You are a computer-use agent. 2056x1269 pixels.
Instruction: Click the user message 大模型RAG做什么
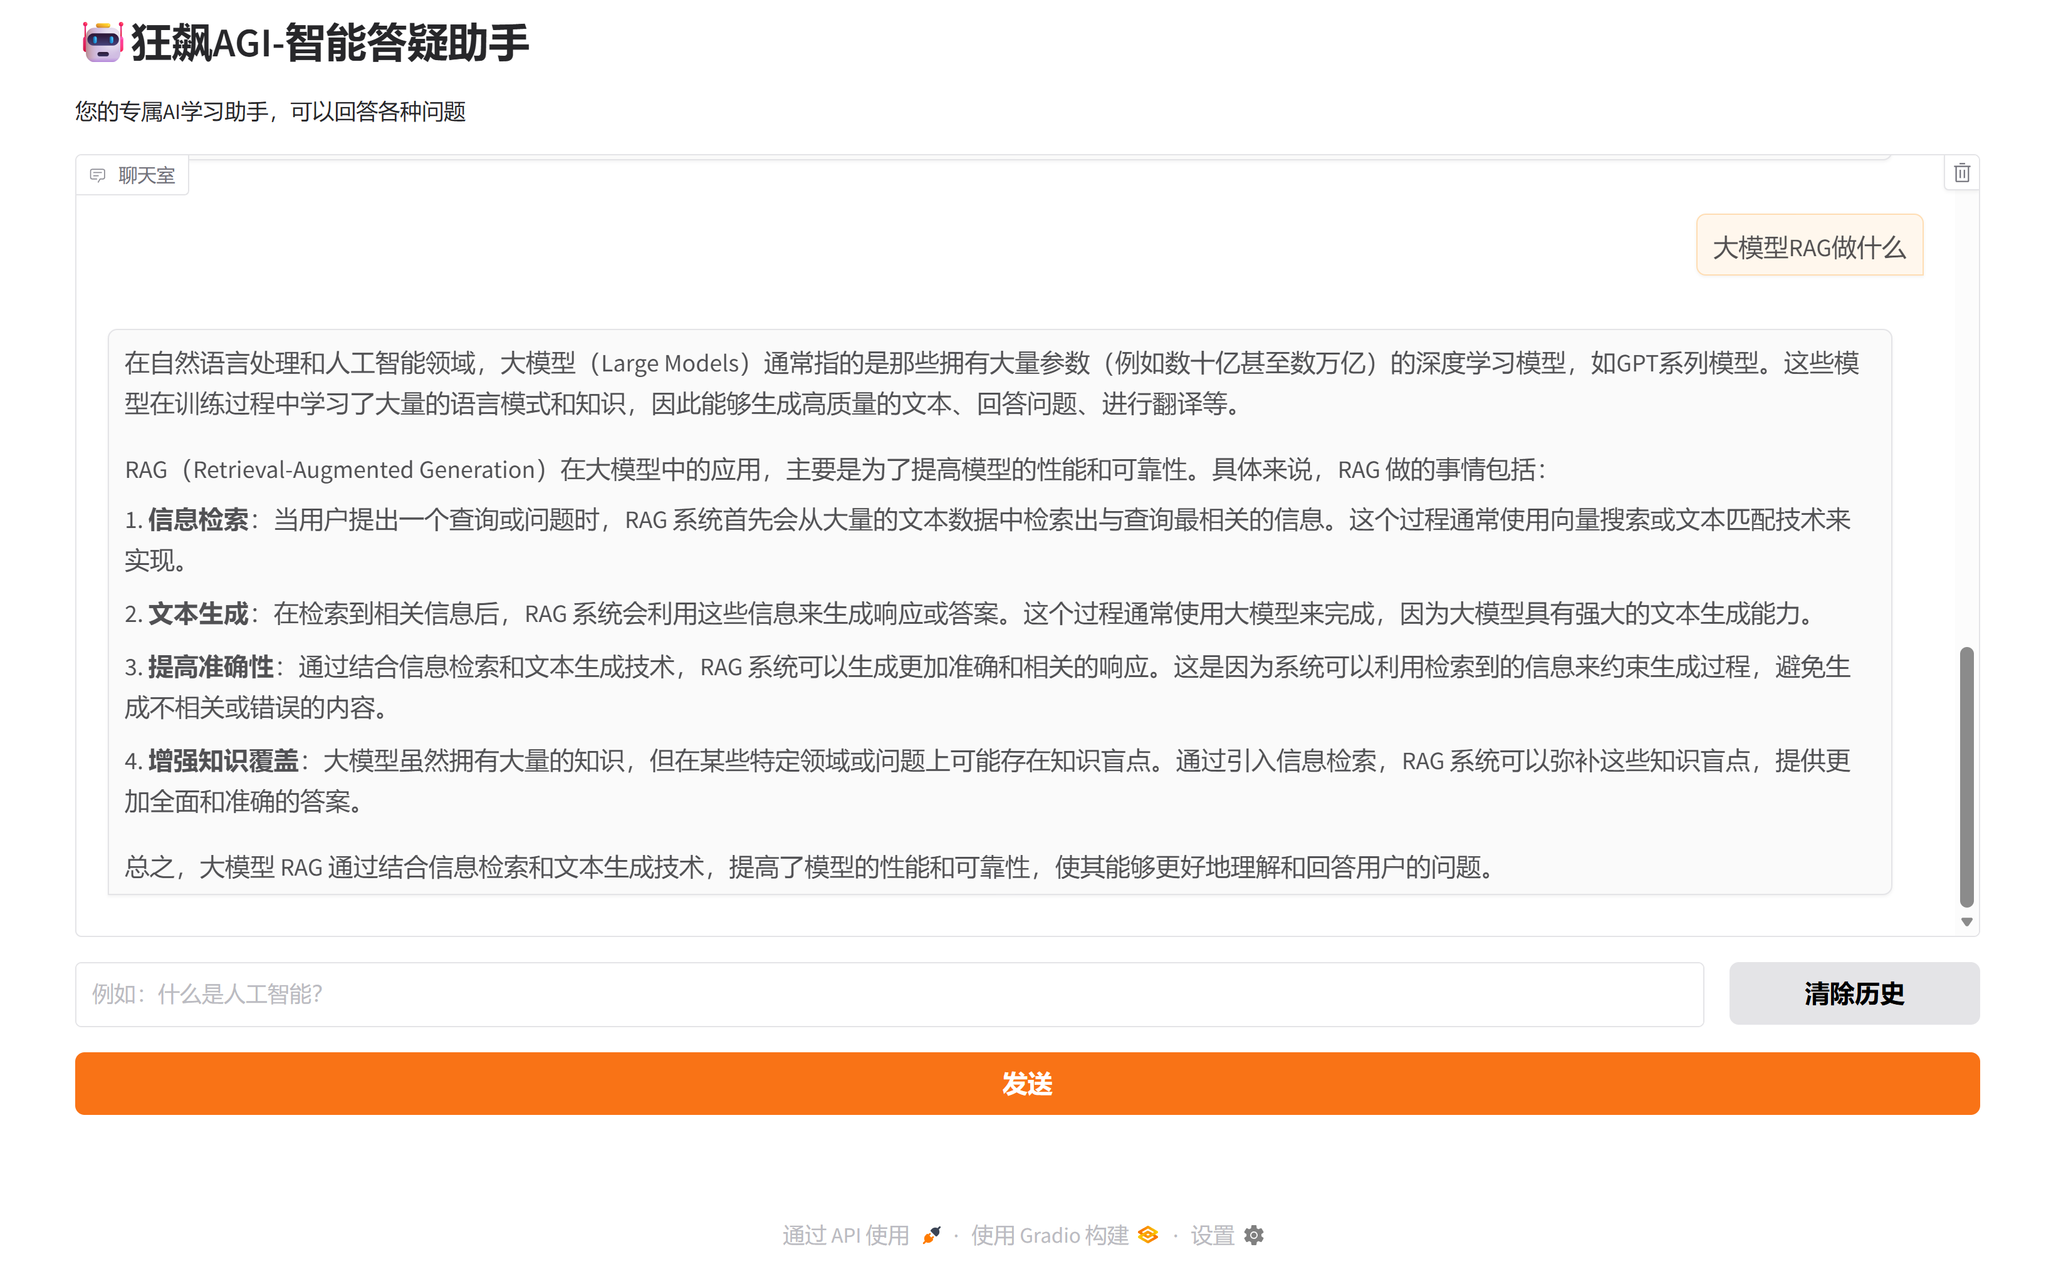[x=1808, y=247]
